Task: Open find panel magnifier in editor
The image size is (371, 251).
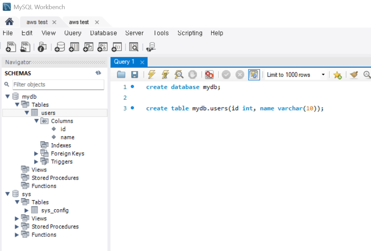Action: tap(367, 75)
